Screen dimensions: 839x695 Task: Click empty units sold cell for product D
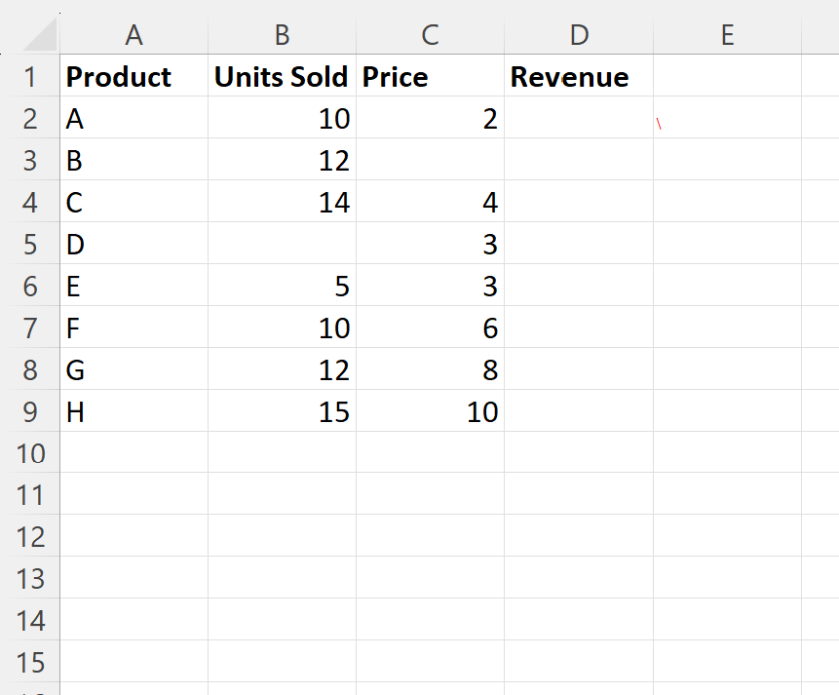click(282, 244)
